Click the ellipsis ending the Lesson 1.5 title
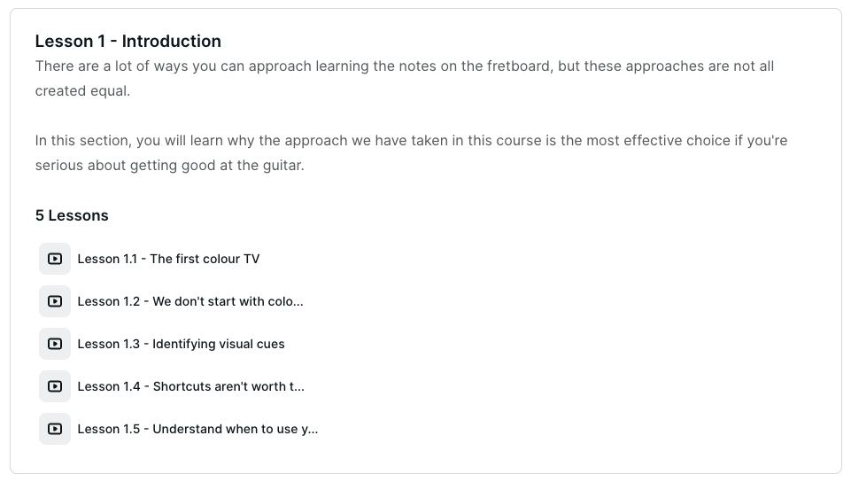 click(x=313, y=430)
